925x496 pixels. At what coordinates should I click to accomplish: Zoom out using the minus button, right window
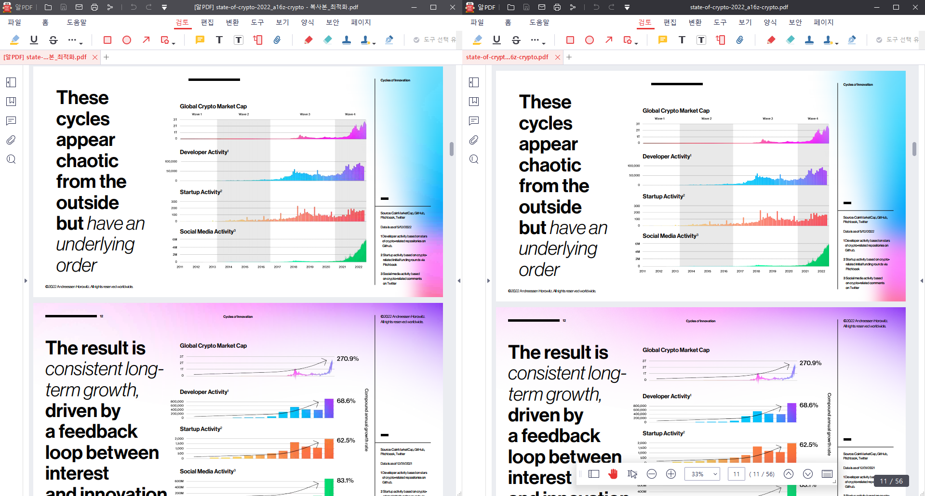pos(652,474)
